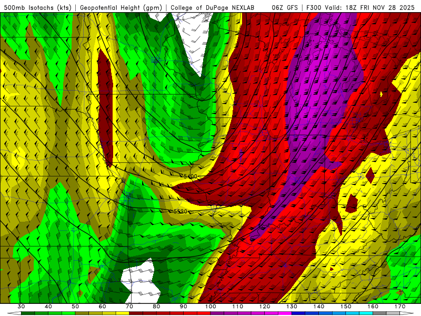Viewport: 421px width, 316px height.
Task: Click the '140' colorbar value
Action: point(319,307)
